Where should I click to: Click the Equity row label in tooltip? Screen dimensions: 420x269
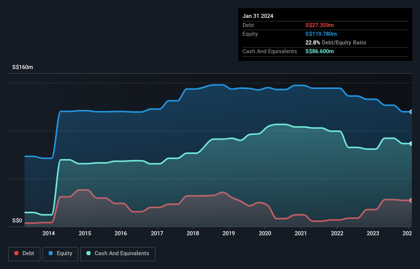(250, 34)
